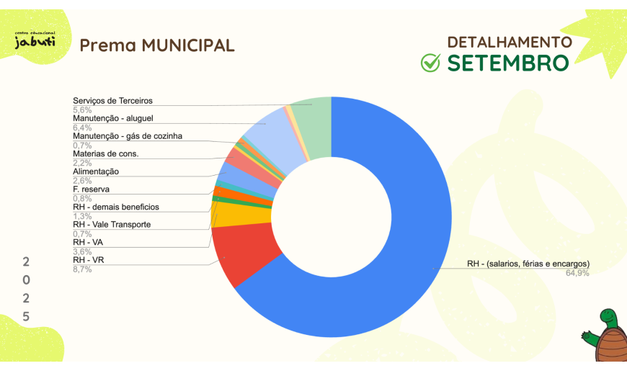Click the Serviços de Terceiros label
Screen dimensions: 627x371
112,101
